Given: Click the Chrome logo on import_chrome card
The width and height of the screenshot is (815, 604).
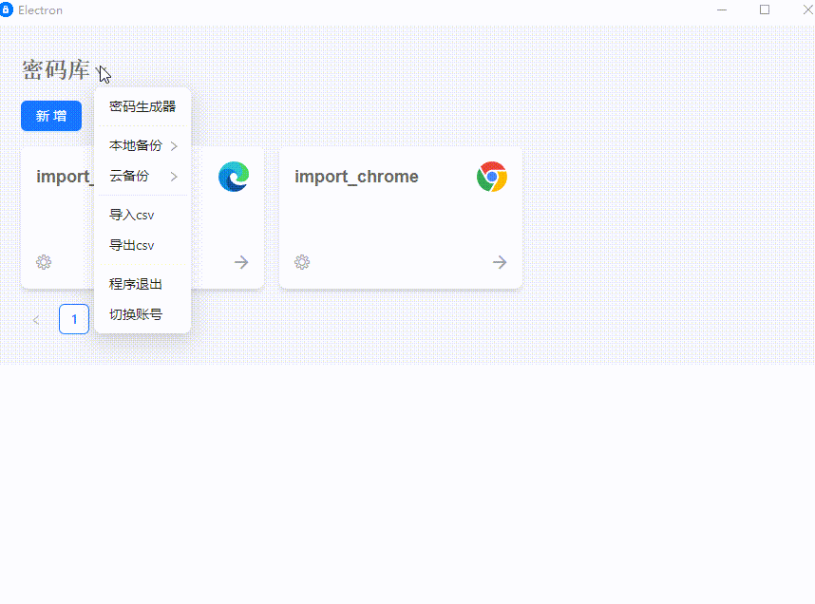Looking at the screenshot, I should coord(492,177).
